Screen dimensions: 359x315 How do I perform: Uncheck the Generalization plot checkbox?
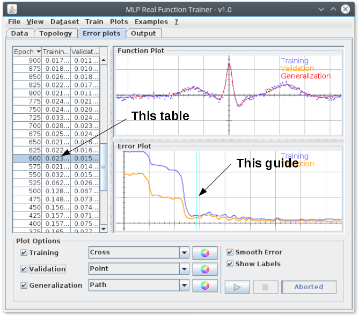24,285
